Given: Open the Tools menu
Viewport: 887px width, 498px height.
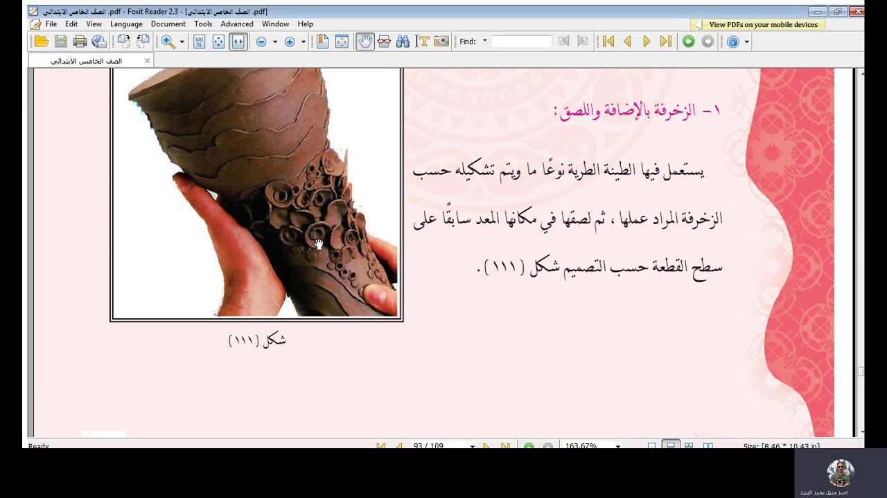Looking at the screenshot, I should 203,24.
